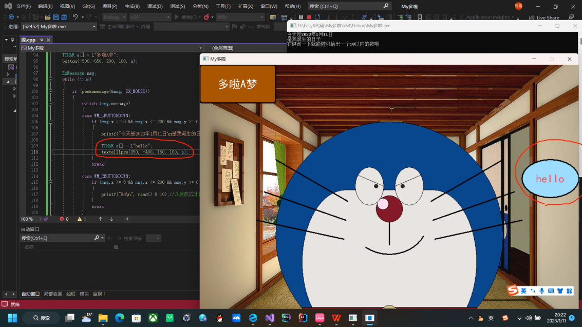
Task: Switch to the 局部变量 tab
Action: coord(53,294)
